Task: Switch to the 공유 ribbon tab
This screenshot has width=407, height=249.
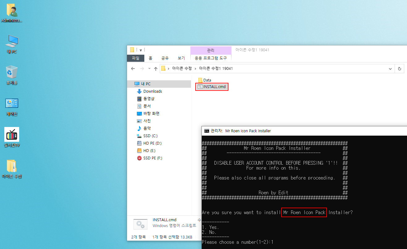Action: coord(165,58)
